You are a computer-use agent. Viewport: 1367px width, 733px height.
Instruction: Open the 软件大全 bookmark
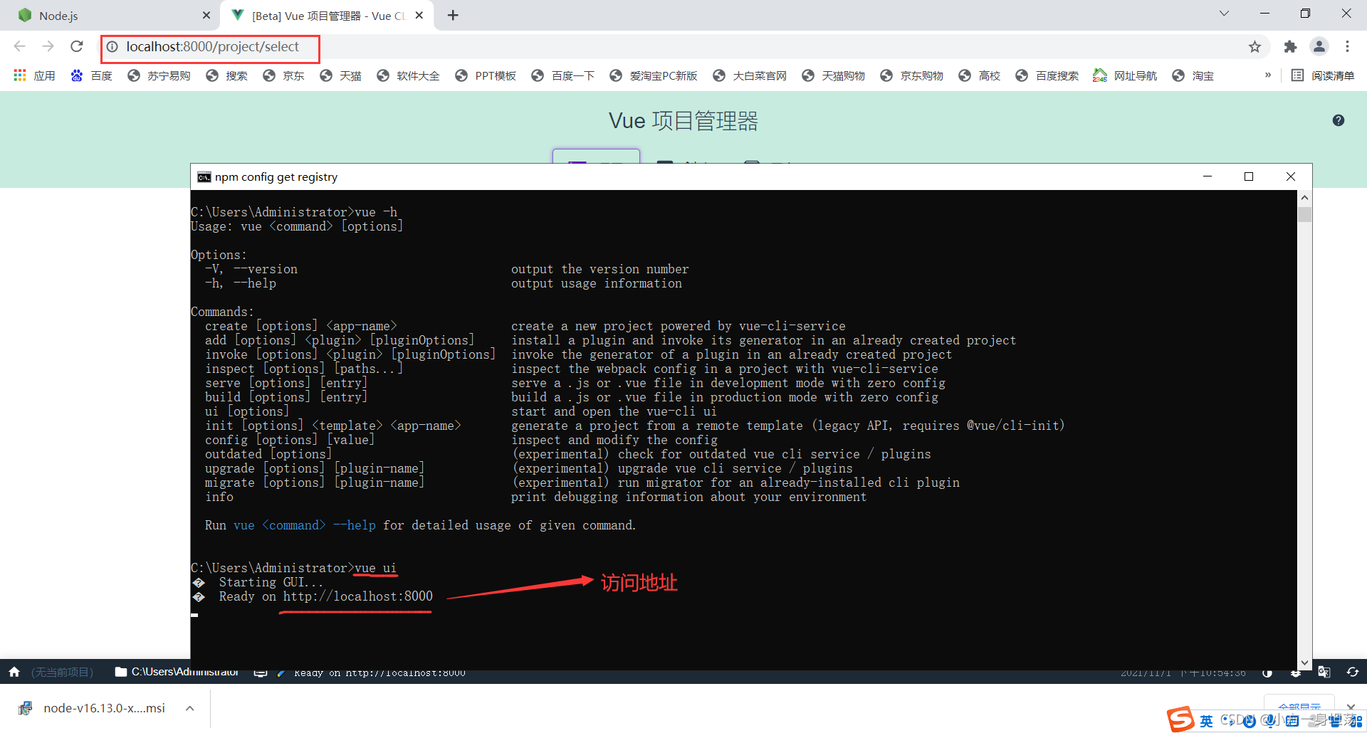point(408,75)
